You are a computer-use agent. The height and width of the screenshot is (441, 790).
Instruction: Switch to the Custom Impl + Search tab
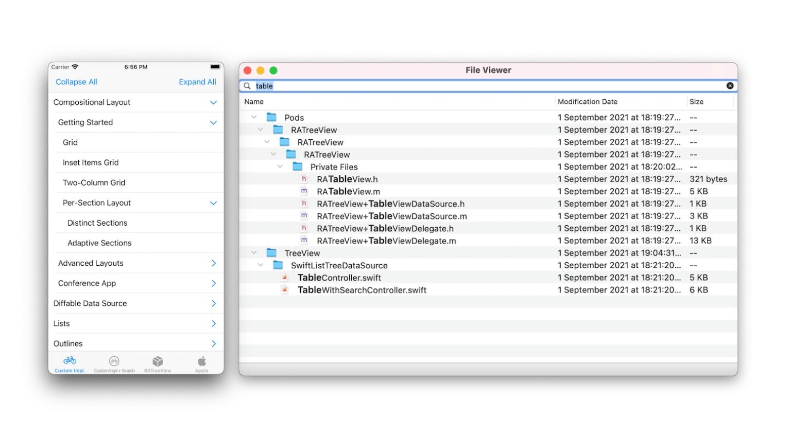click(114, 360)
